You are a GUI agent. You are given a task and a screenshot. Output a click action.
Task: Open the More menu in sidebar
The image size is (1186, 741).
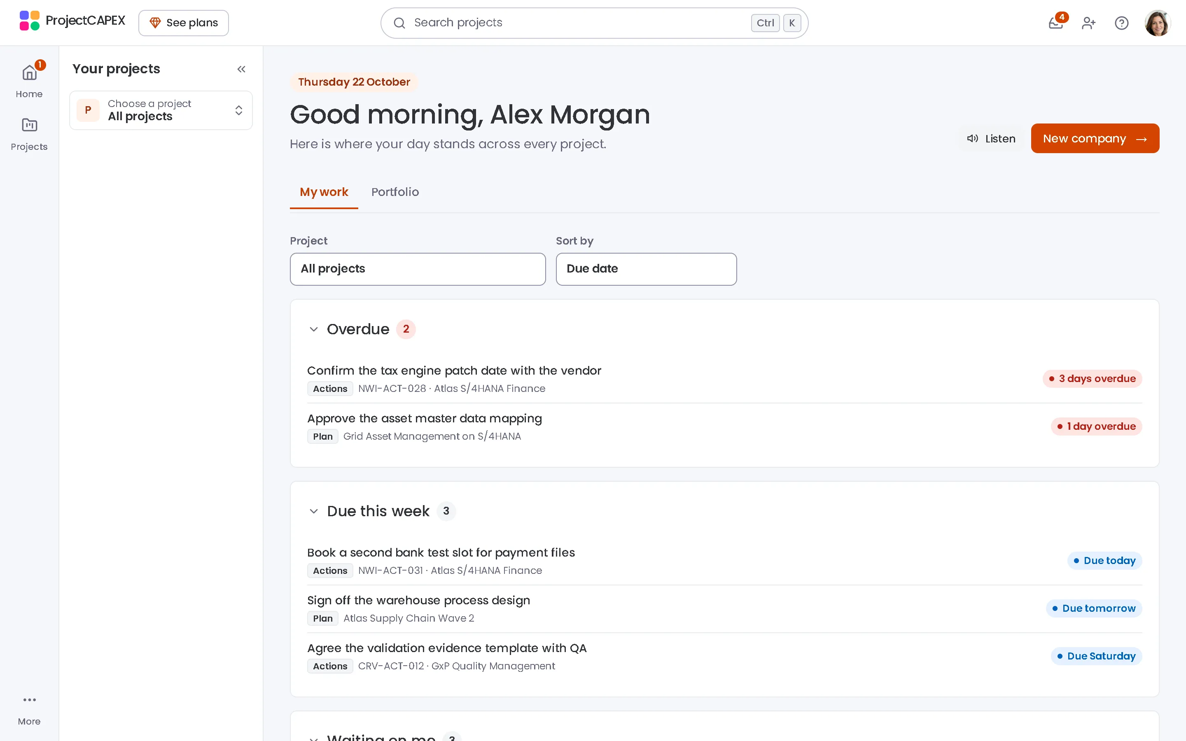pos(29,709)
